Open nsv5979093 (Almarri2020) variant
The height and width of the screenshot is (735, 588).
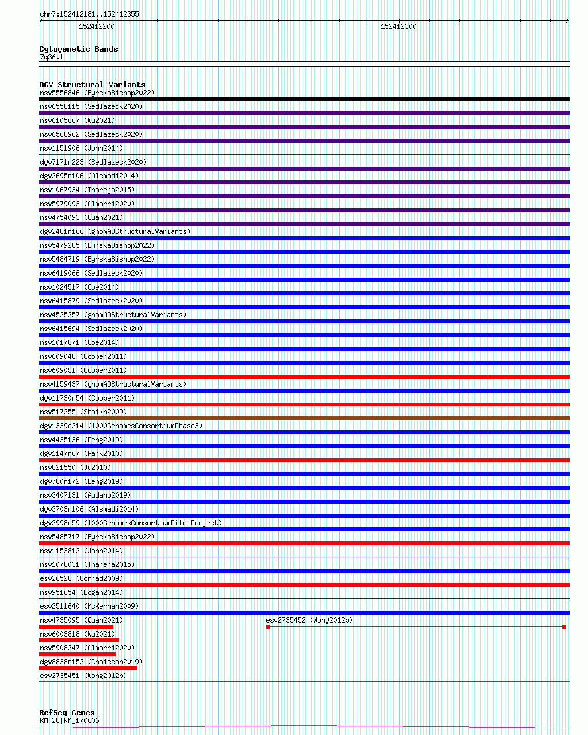point(87,204)
